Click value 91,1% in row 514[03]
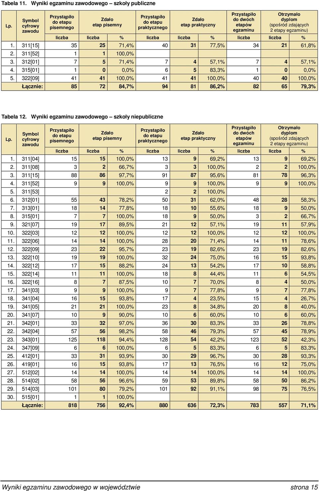Viewport: 319px width, 491px height. pyautogui.click(x=217, y=389)
